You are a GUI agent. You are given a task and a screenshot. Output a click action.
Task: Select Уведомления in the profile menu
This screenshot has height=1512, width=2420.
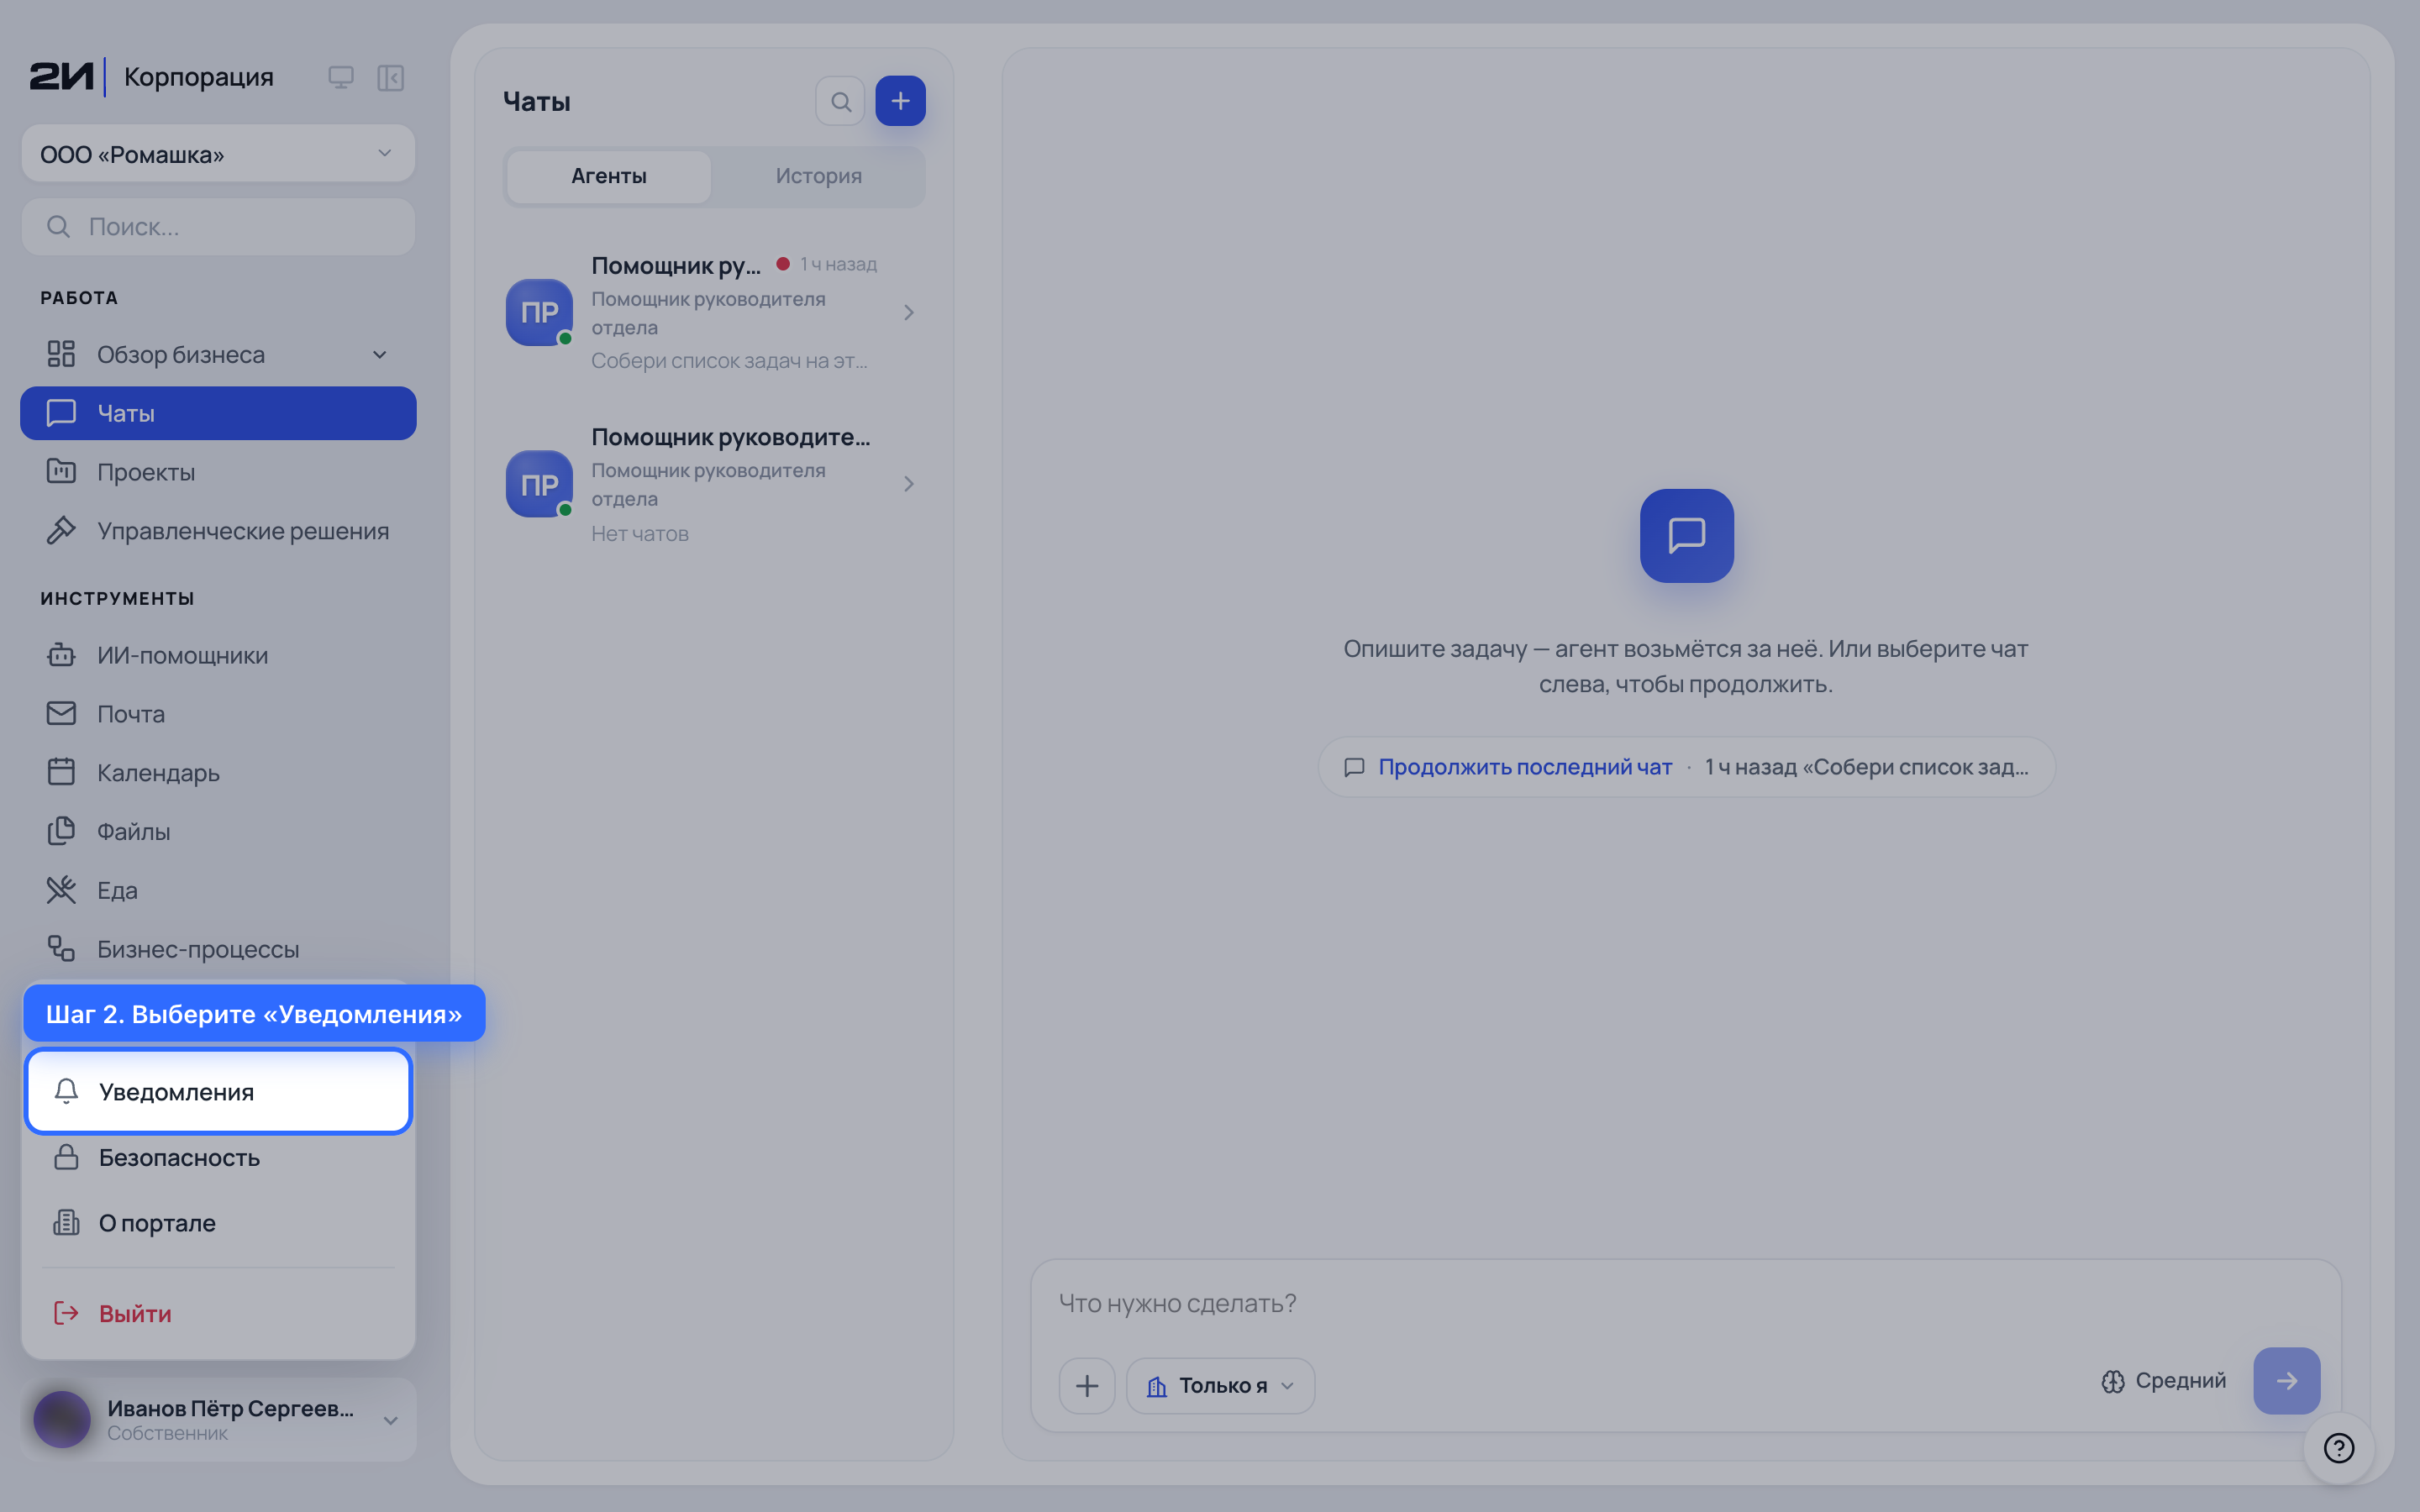pyautogui.click(x=218, y=1091)
